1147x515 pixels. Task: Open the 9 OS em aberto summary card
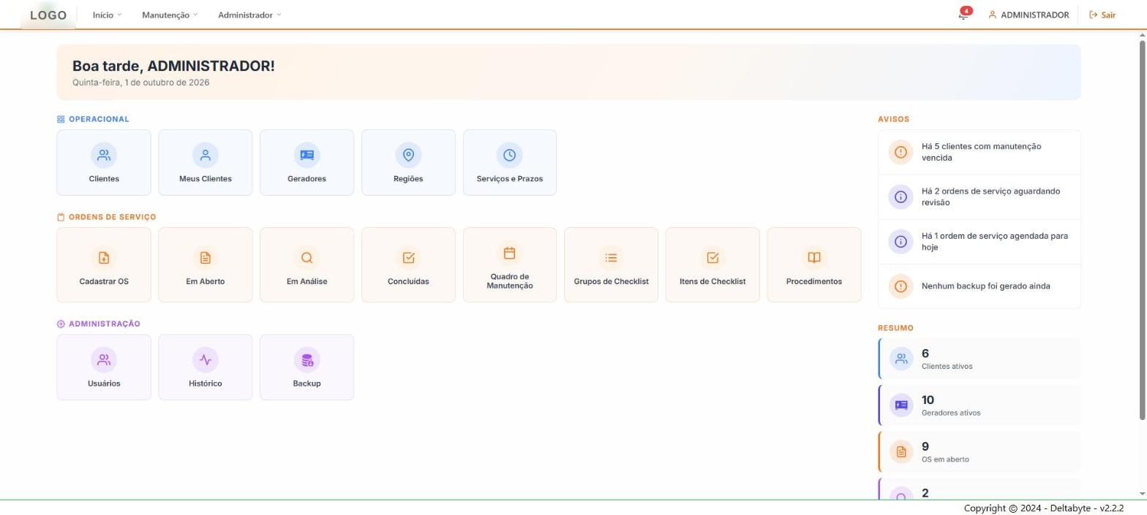pyautogui.click(x=979, y=452)
